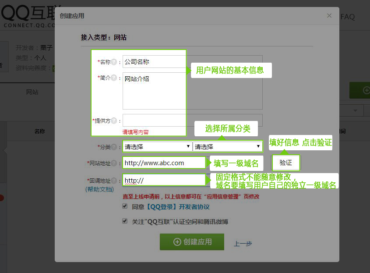Click the green add button on background page
Image resolution: width=370 pixels, height=273 pixels.
click(x=360, y=90)
